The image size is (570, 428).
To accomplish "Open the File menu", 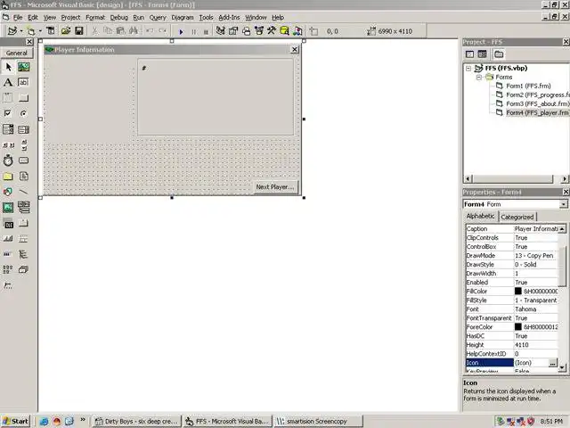I will point(18,17).
